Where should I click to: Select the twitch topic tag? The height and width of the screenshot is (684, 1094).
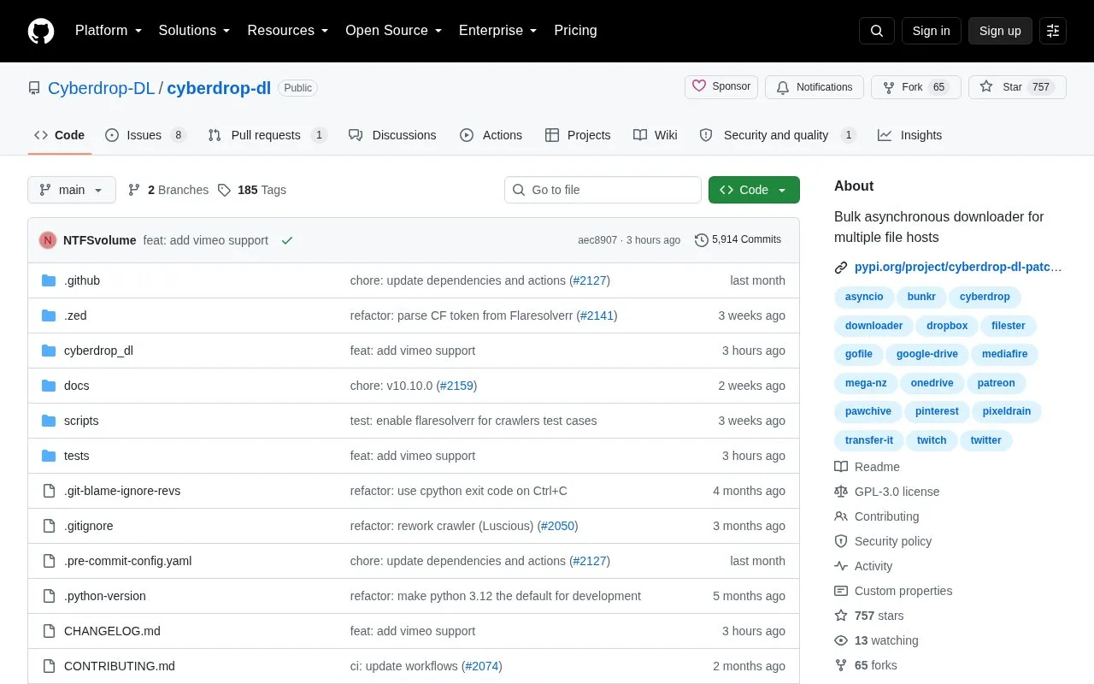tap(932, 440)
